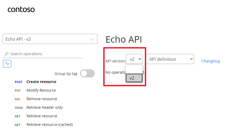Select the v2 option in version list
The height and width of the screenshot is (131, 228).
(x=134, y=78)
